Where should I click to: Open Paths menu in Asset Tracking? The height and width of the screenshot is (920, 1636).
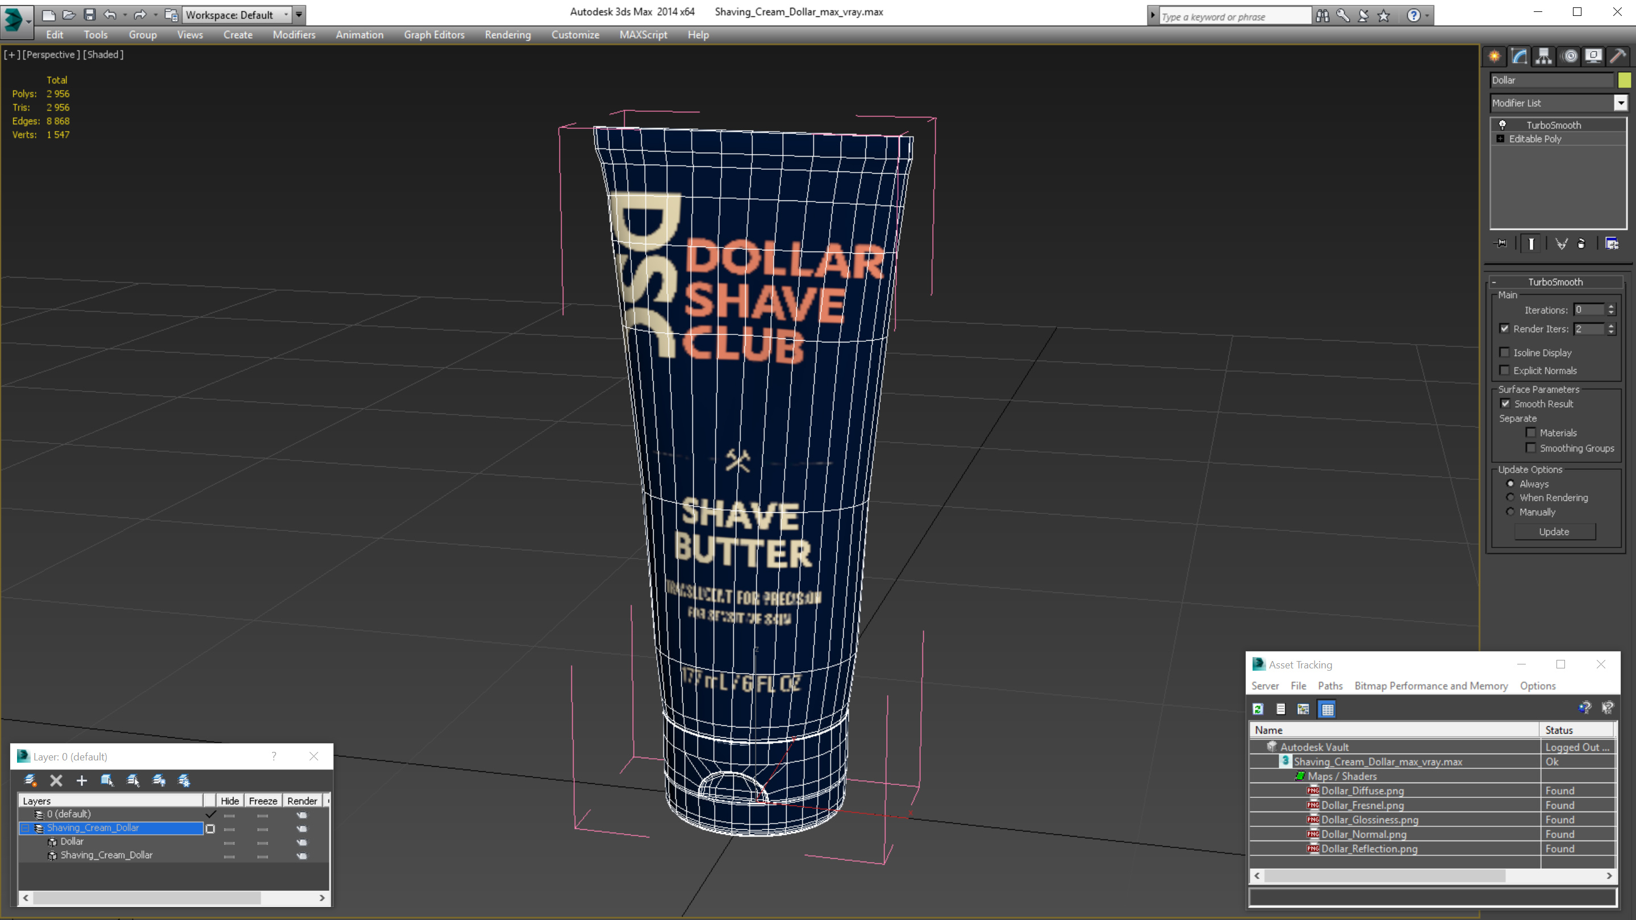point(1330,685)
